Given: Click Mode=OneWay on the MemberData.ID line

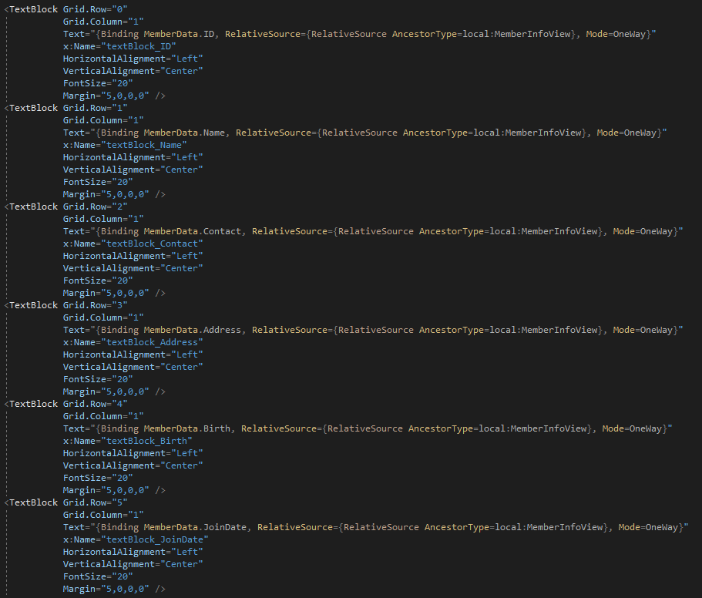Looking at the screenshot, I should pos(616,34).
